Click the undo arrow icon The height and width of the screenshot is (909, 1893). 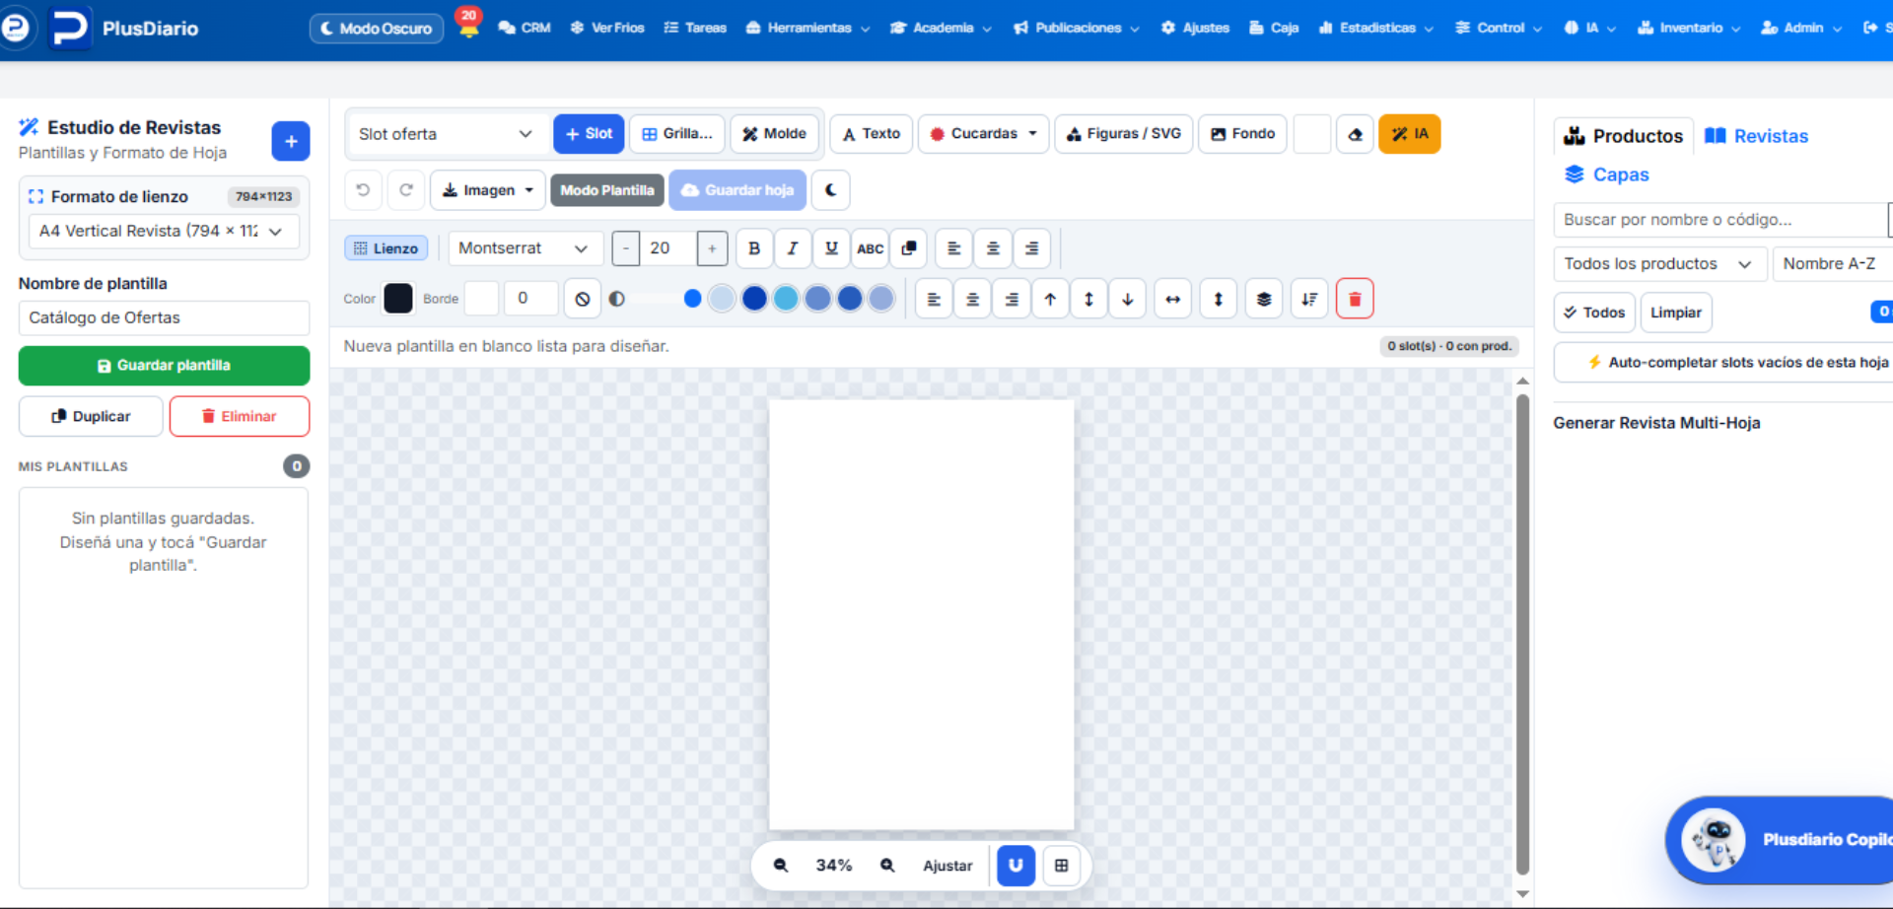pos(363,190)
